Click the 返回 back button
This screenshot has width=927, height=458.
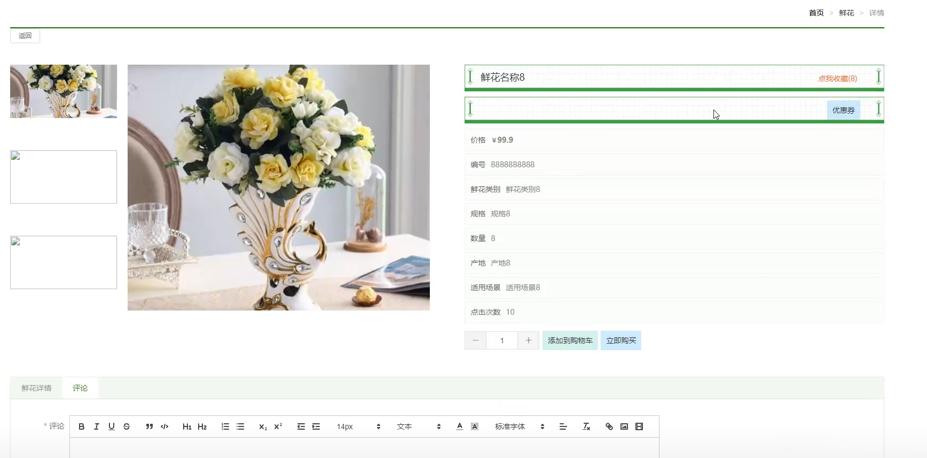25,36
